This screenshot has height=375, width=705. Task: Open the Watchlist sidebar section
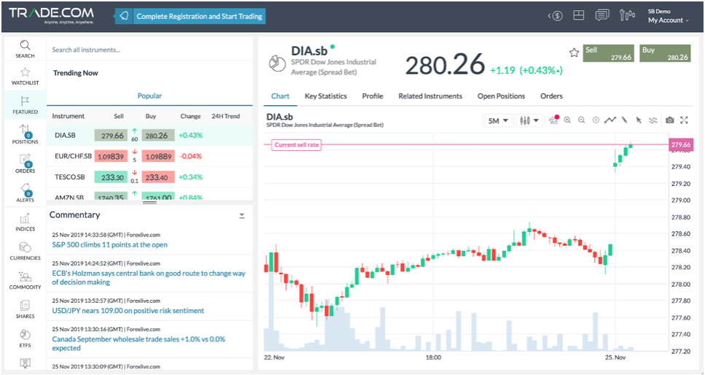click(25, 76)
